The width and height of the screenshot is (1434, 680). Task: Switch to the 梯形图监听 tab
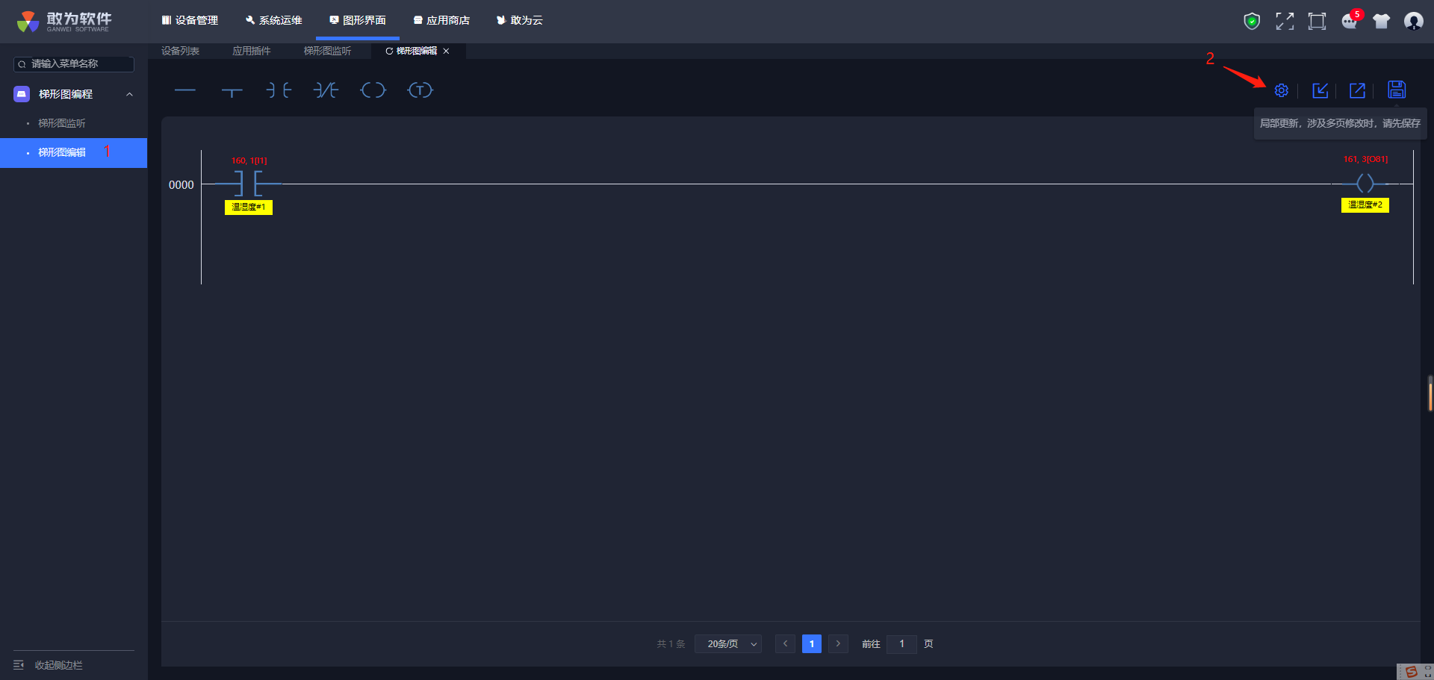click(327, 51)
